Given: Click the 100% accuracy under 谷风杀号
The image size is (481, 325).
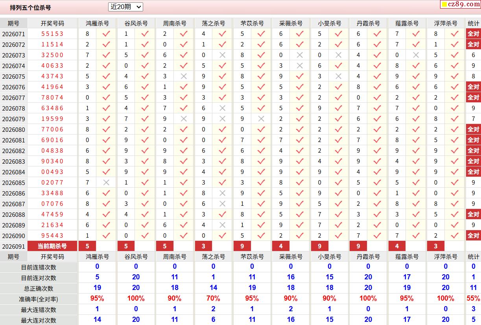Looking at the screenshot, I should point(136,299).
